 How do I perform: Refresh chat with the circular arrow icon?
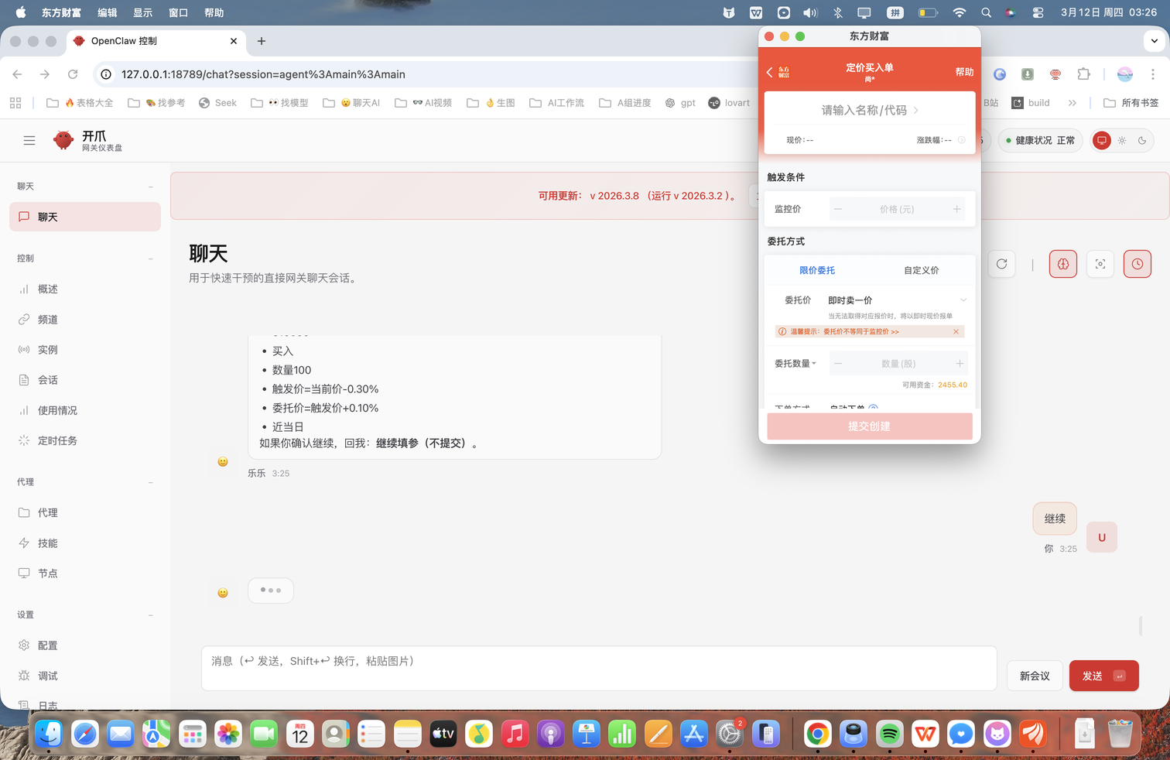click(1001, 264)
